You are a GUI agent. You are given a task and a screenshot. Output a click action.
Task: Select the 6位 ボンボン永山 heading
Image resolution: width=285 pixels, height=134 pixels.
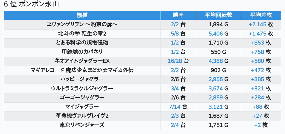pyautogui.click(x=31, y=4)
